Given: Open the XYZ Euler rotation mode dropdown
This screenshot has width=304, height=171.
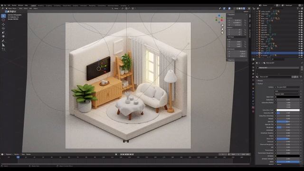Looking at the screenshot, I should click(x=237, y=37).
